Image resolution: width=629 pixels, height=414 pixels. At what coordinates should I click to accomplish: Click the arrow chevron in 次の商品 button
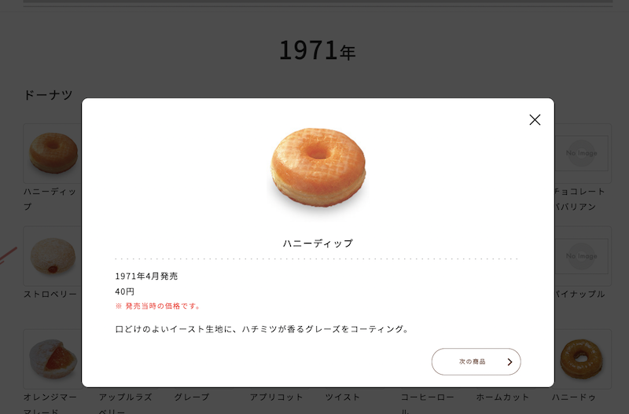point(509,362)
